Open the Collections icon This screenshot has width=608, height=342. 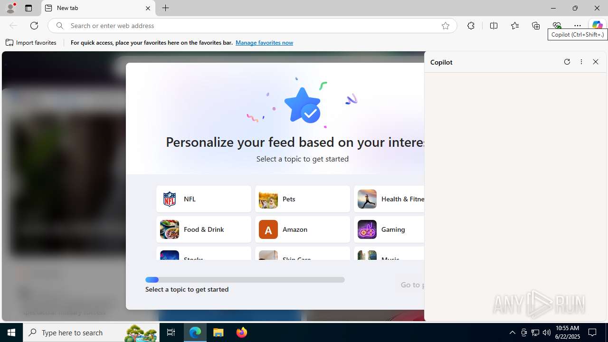(536, 26)
